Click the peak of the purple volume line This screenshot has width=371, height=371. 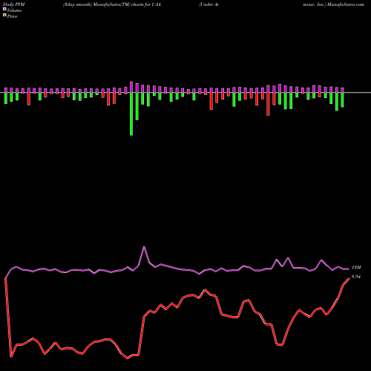click(144, 246)
